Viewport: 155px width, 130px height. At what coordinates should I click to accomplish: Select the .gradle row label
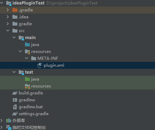click(x=26, y=10)
